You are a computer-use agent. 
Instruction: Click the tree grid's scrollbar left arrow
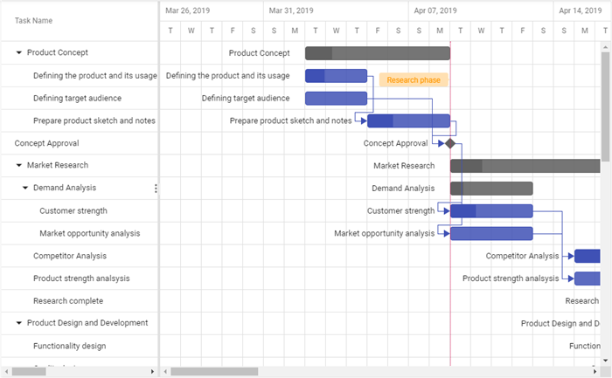click(6, 372)
